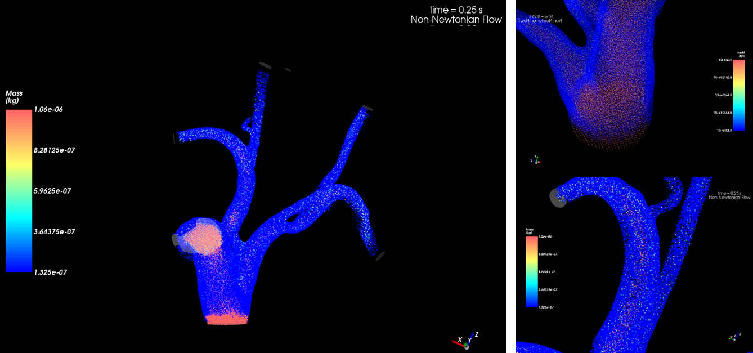The image size is (753, 353).
Task: Click the gray outlet cap at the lower-right branch end
Action: [380, 256]
